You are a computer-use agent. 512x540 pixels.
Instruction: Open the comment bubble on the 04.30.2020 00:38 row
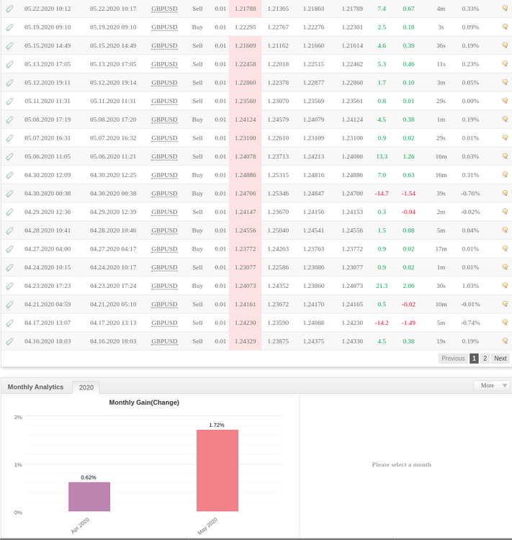[x=505, y=193]
